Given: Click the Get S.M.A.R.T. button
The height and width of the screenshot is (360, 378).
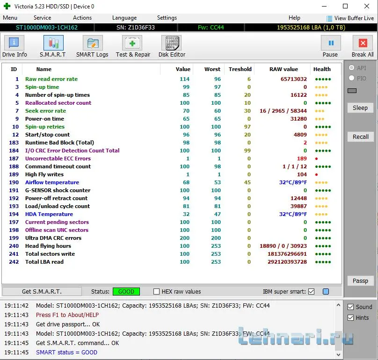Looking at the screenshot, I should pos(42,291).
